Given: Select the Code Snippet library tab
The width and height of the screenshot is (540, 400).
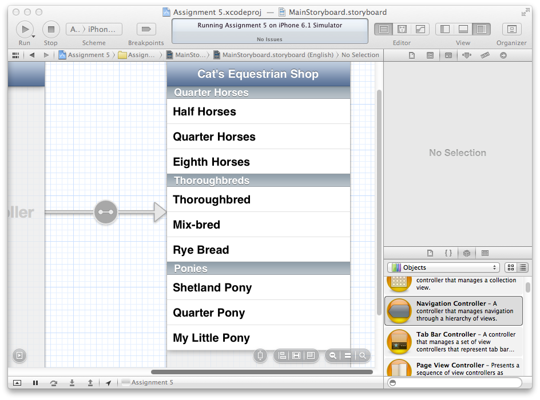Looking at the screenshot, I should (448, 253).
